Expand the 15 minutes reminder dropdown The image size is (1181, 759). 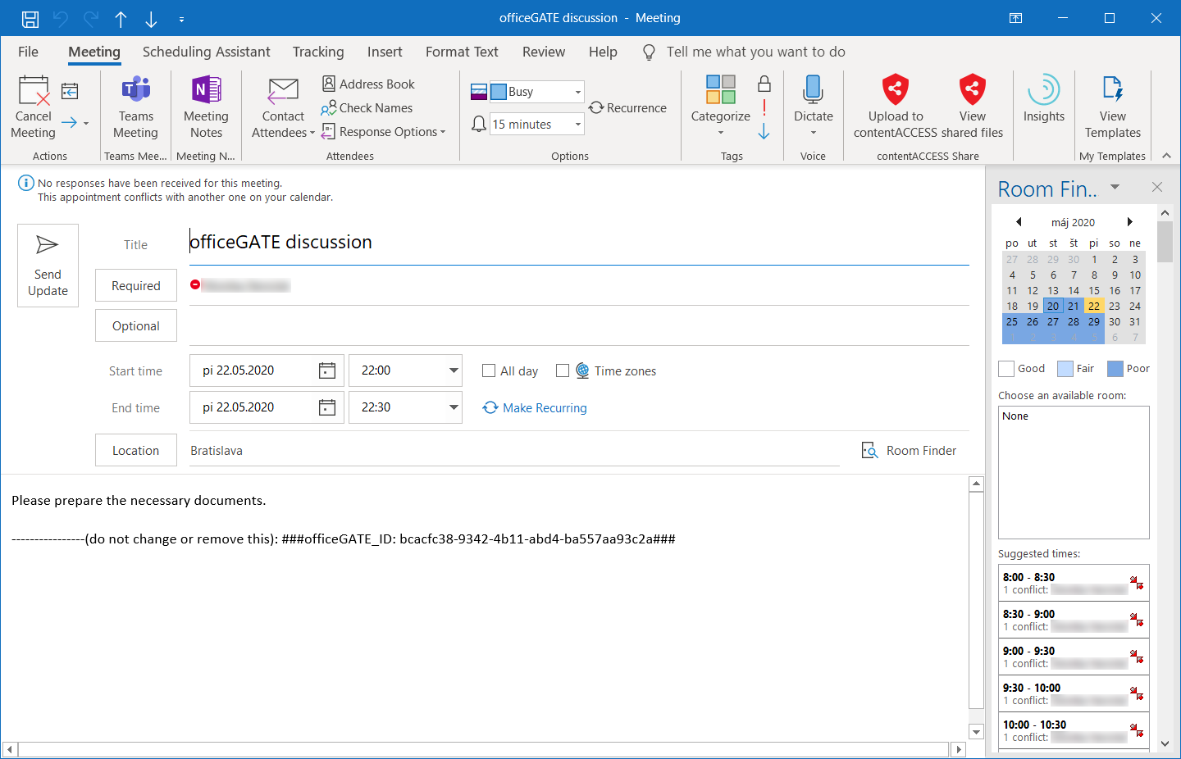click(x=577, y=125)
